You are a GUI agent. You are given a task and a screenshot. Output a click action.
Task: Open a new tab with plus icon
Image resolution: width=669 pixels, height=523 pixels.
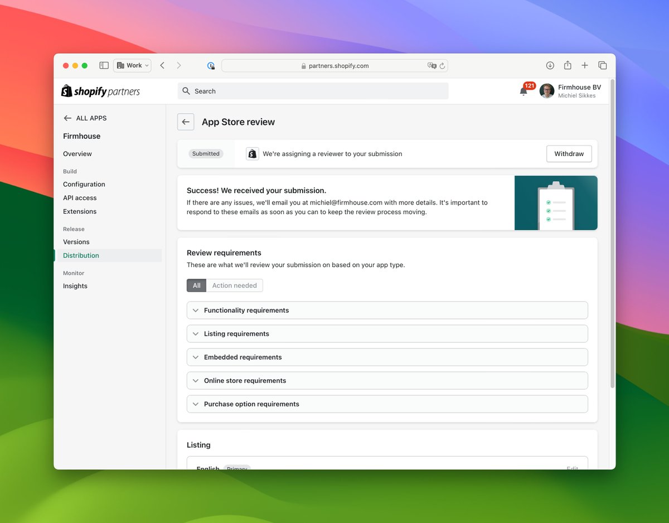coord(585,65)
